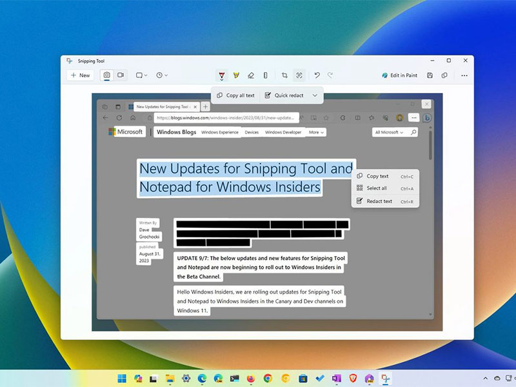Open Task View from taskbar
516x387 pixels.
coord(154,379)
